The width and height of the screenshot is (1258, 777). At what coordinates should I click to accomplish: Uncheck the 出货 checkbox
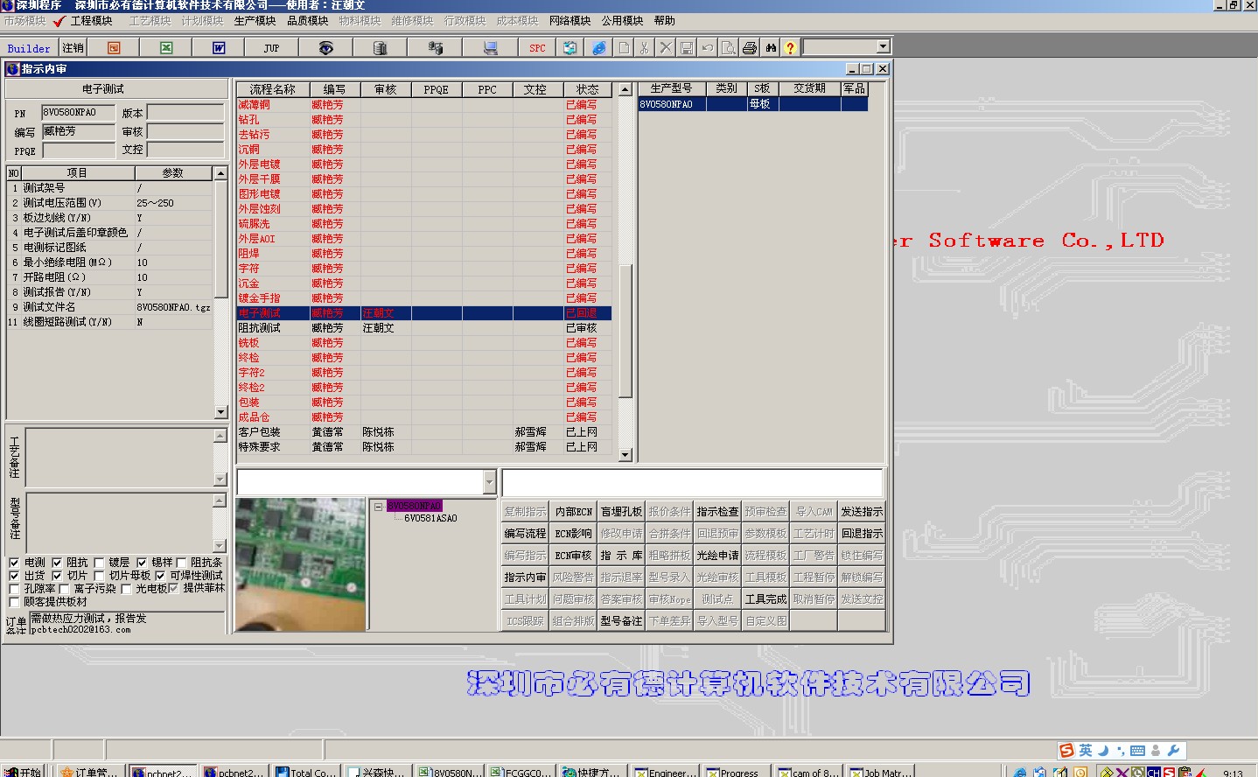coord(14,576)
